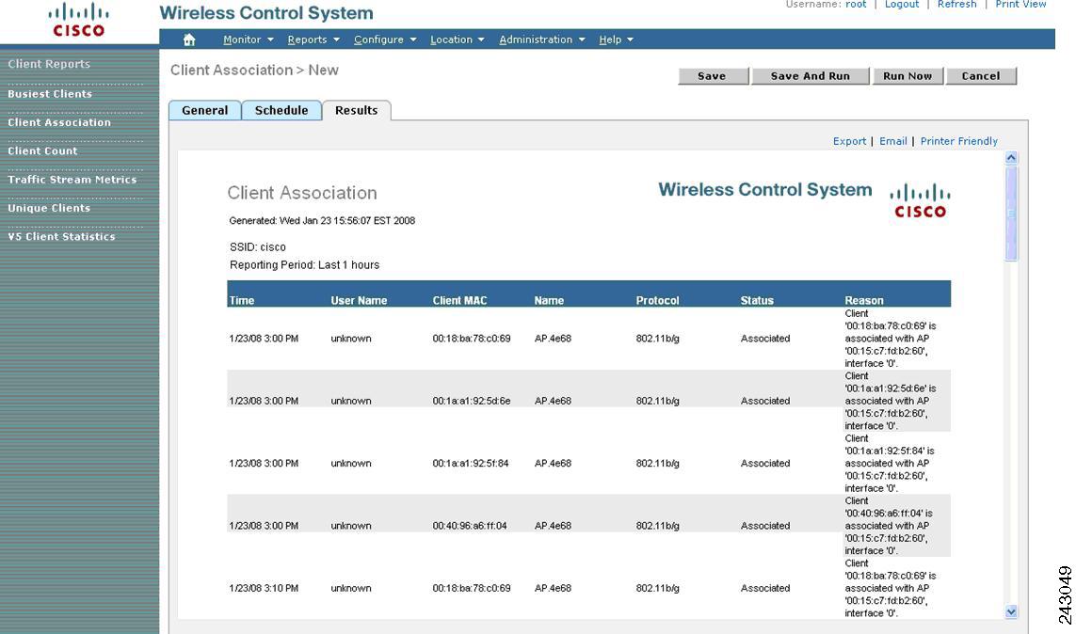Expand the Administration dropdown arrow
Screen dimensions: 1076x634
tap(582, 40)
